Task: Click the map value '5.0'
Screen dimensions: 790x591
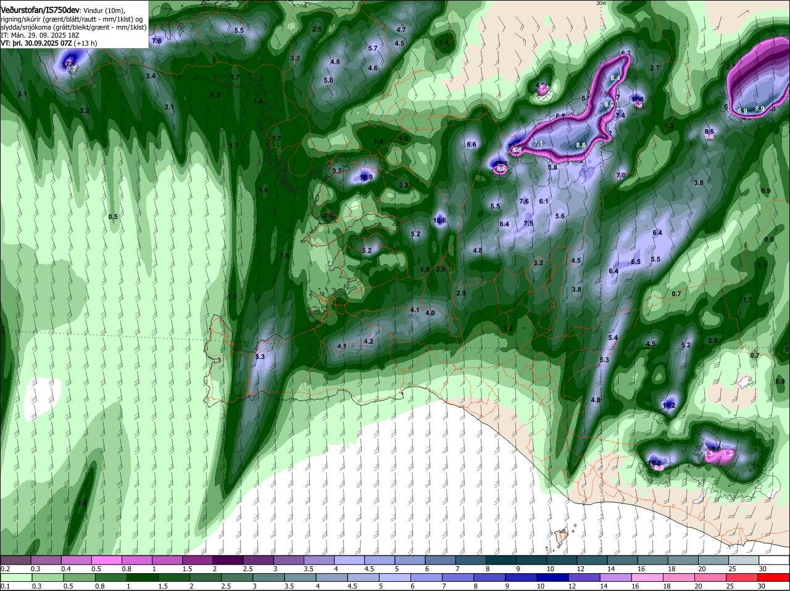Action: pyautogui.click(x=328, y=80)
